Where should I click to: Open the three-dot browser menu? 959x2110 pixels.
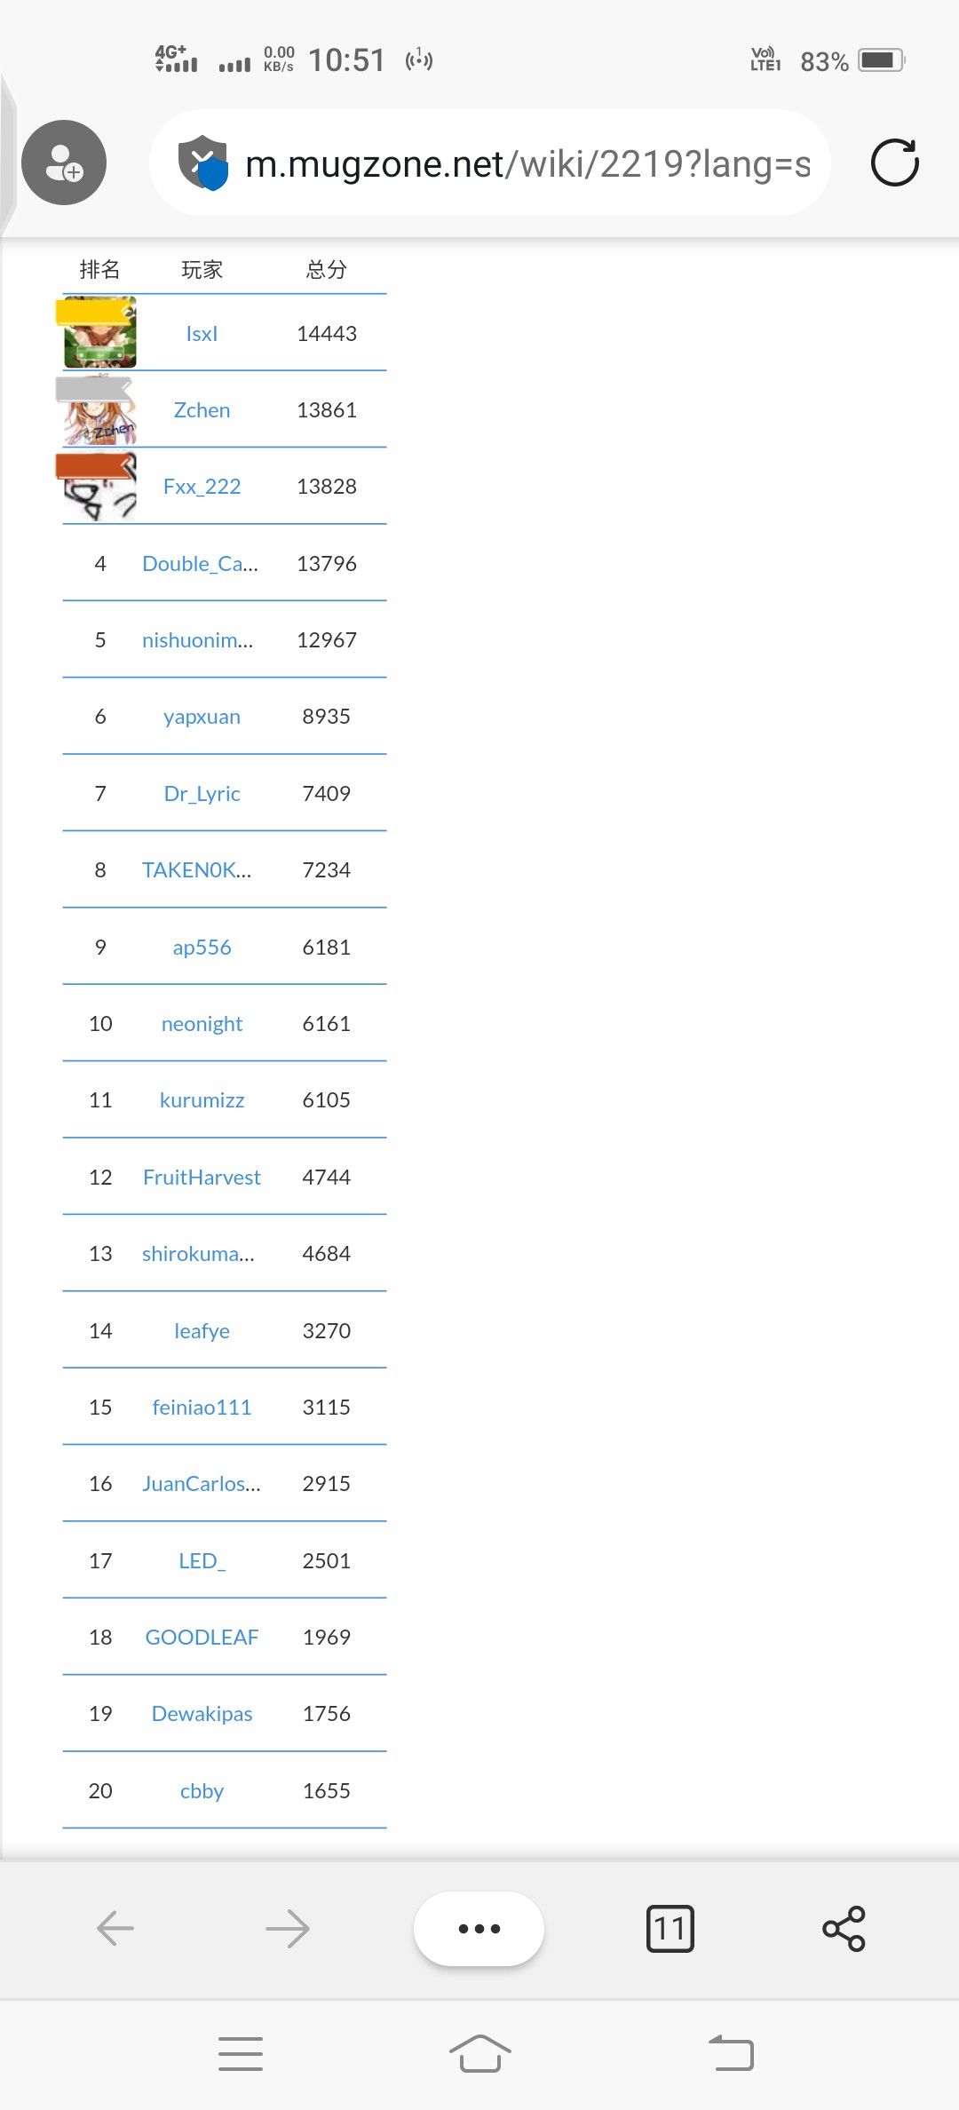(479, 1928)
